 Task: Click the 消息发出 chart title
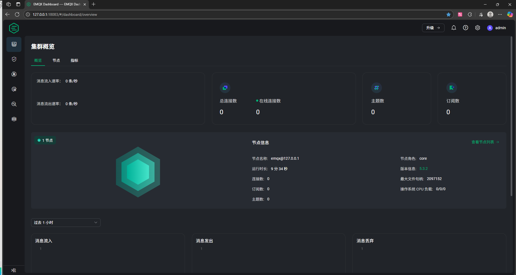point(204,241)
